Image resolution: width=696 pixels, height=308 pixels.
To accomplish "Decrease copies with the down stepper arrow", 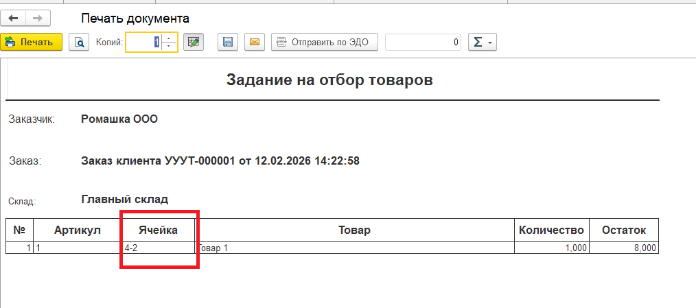I will (168, 46).
